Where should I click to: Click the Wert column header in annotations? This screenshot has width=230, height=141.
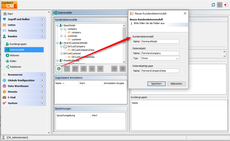click(x=90, y=83)
